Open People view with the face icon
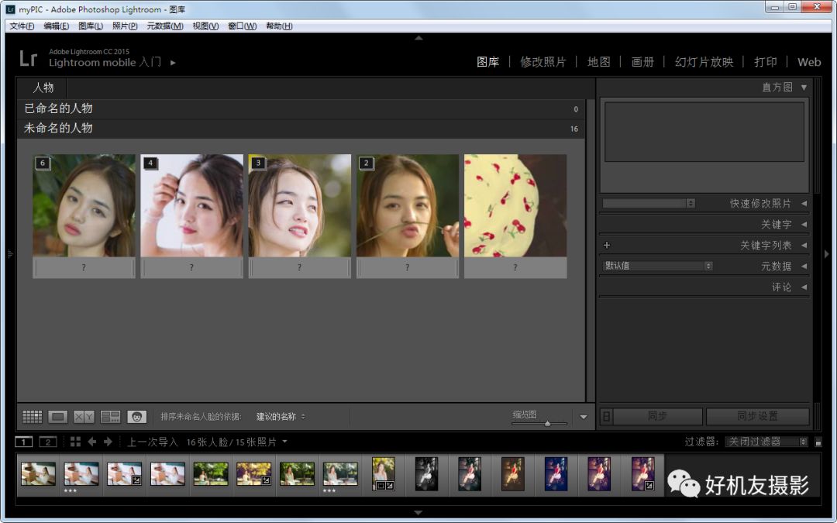Image resolution: width=837 pixels, height=523 pixels. 136,416
